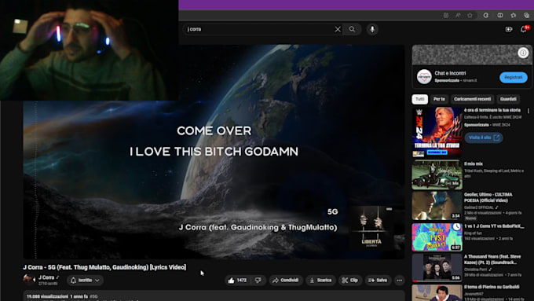Click the LIBERTÀ end screen card
Viewport: 534px width, 301px height.
(x=371, y=227)
